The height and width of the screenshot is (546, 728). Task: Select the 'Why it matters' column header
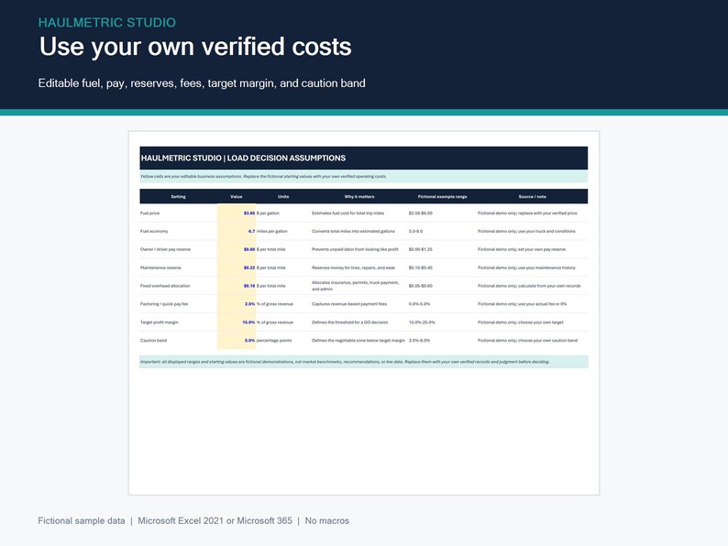pos(359,197)
